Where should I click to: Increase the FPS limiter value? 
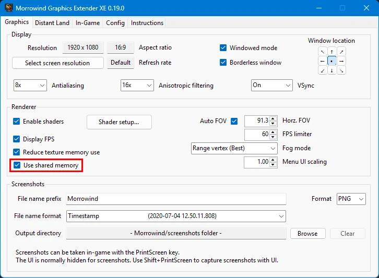coord(273,132)
